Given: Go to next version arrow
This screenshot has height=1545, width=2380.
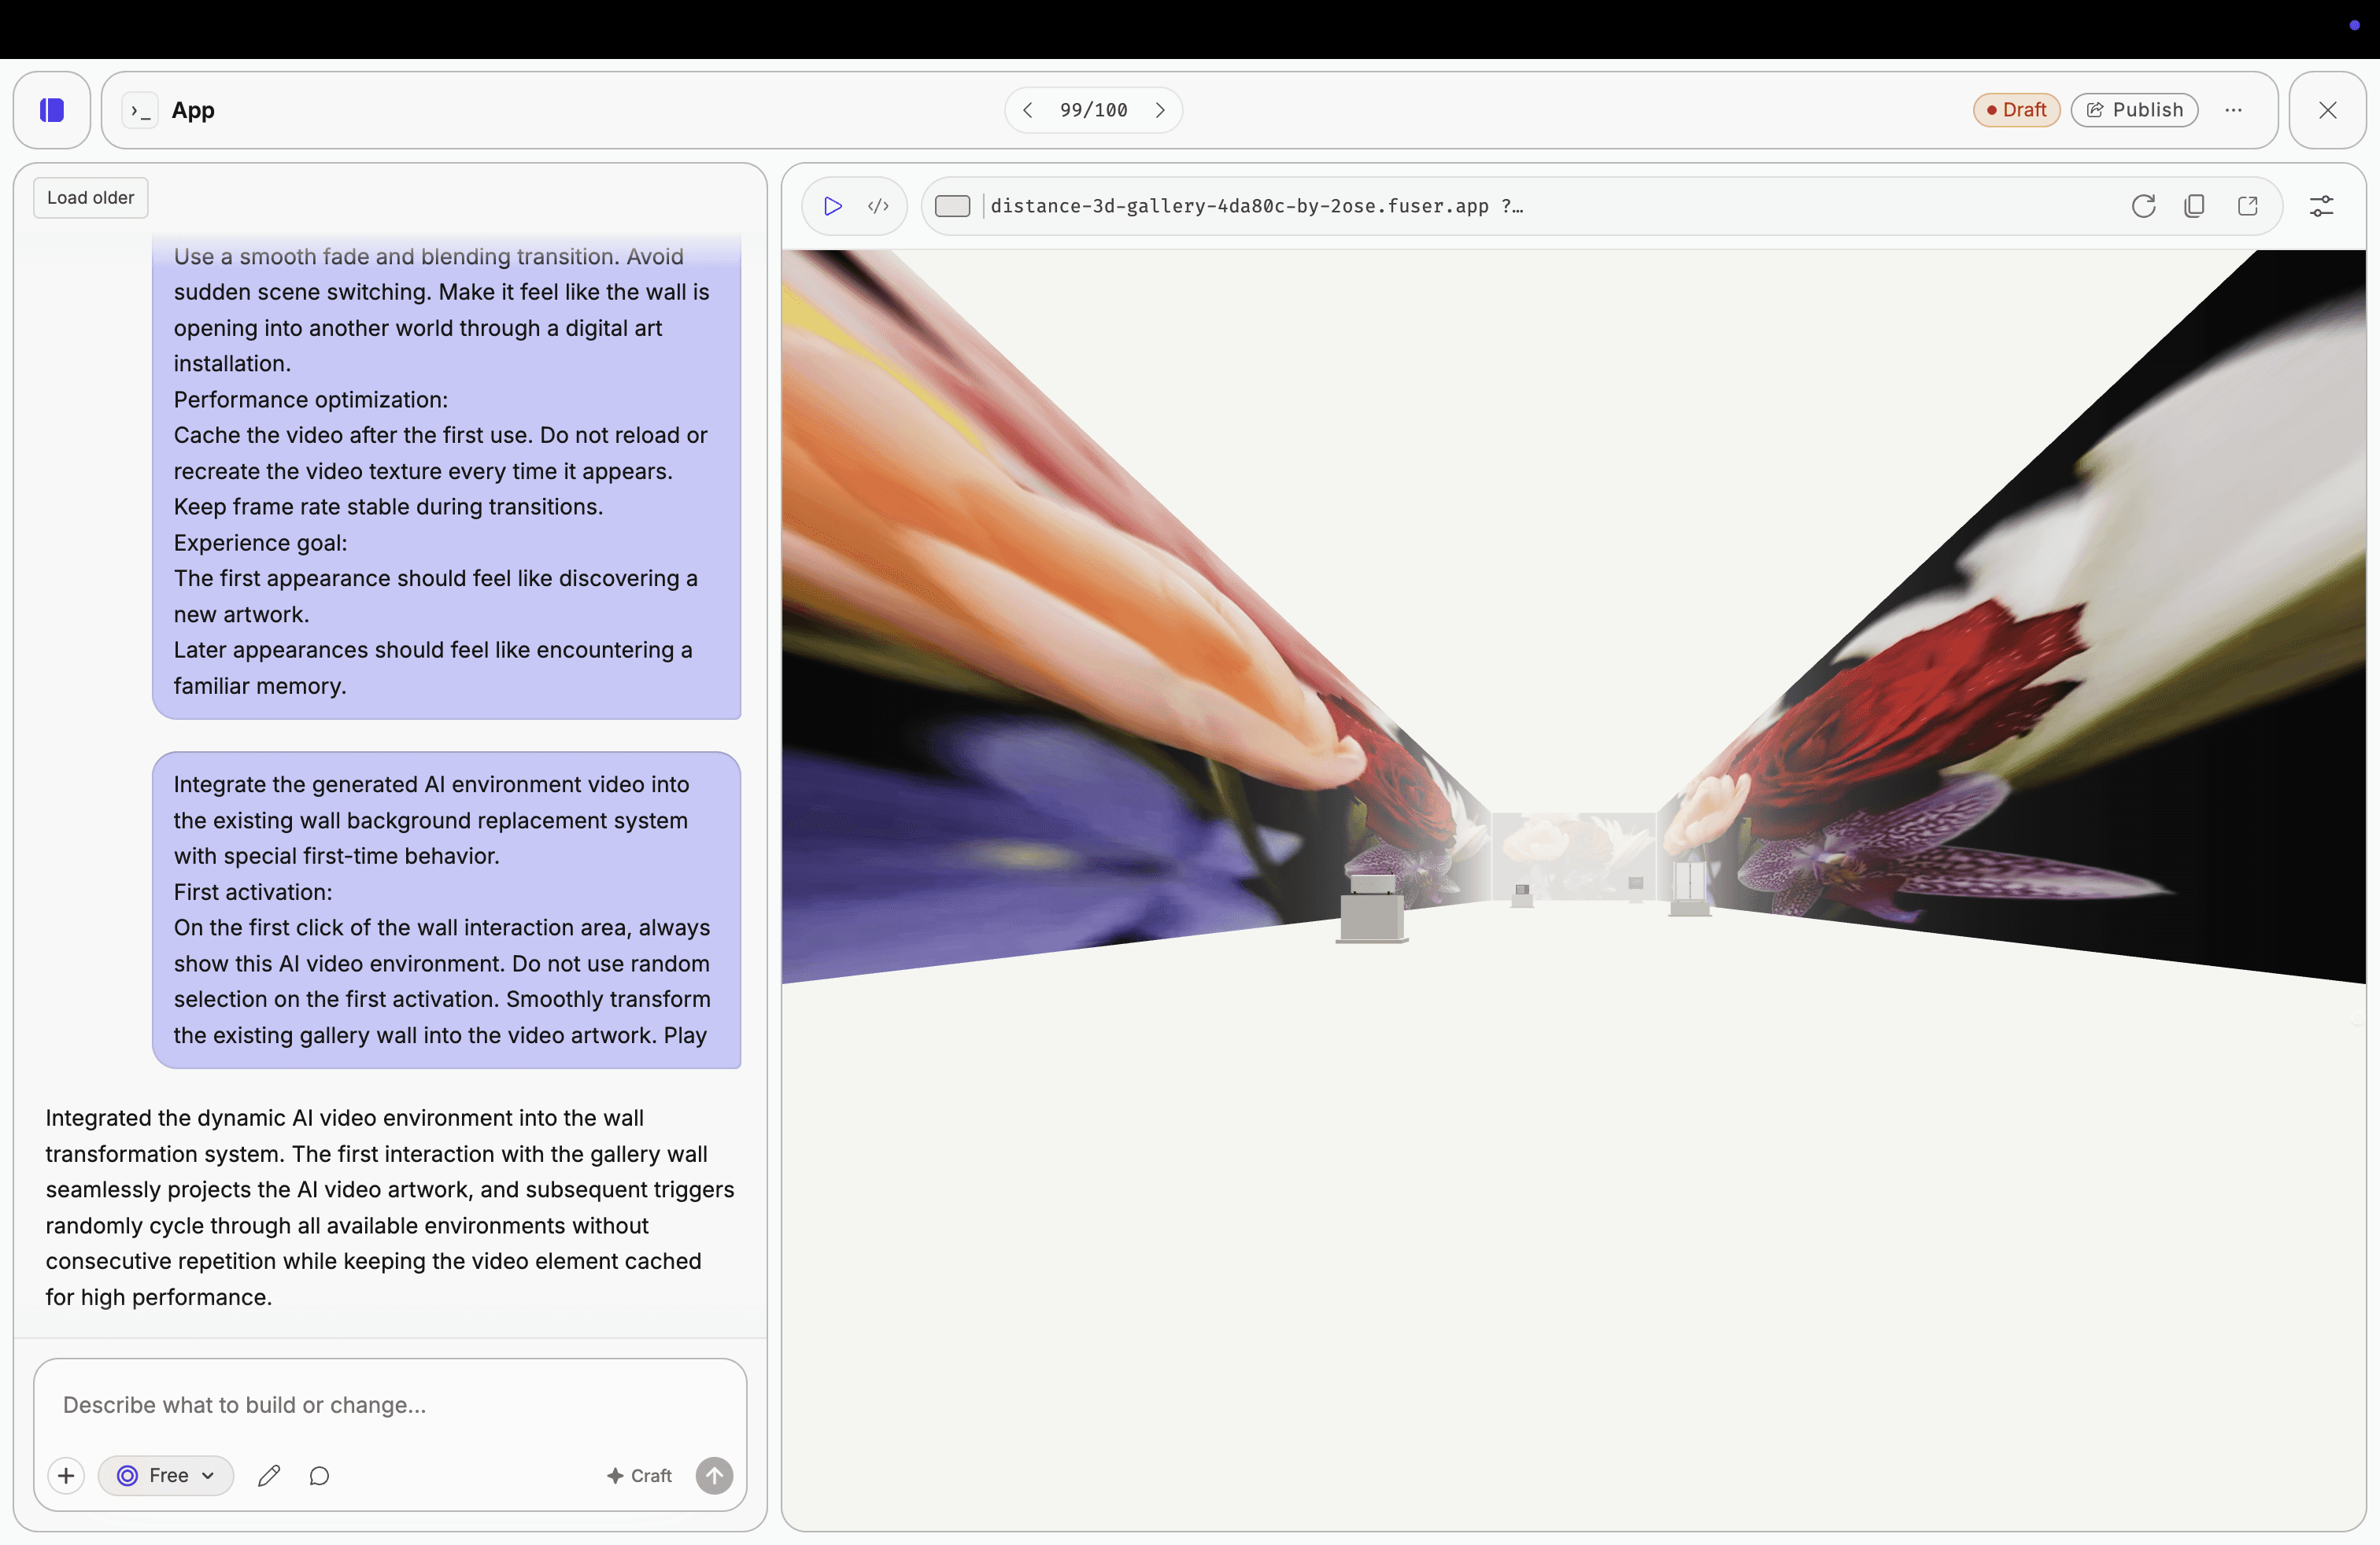Looking at the screenshot, I should [x=1160, y=110].
